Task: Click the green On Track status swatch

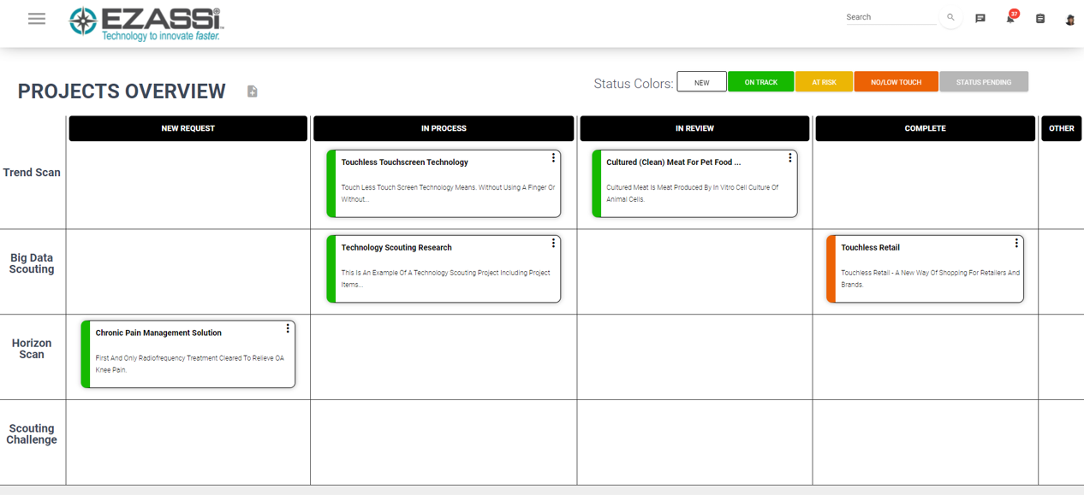Action: (x=760, y=82)
